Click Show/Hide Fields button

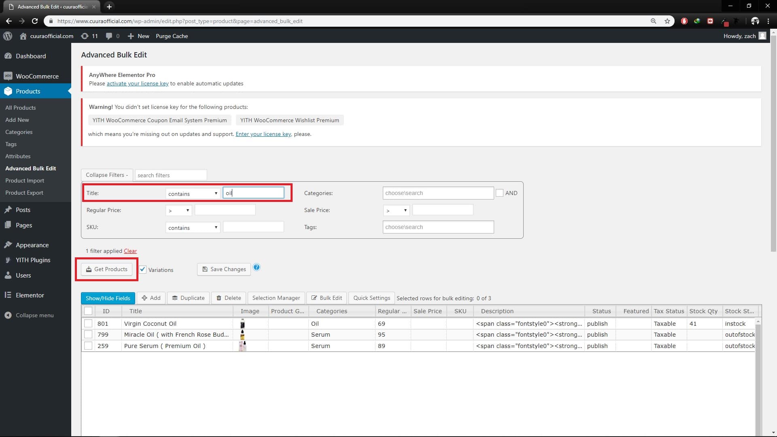[108, 298]
